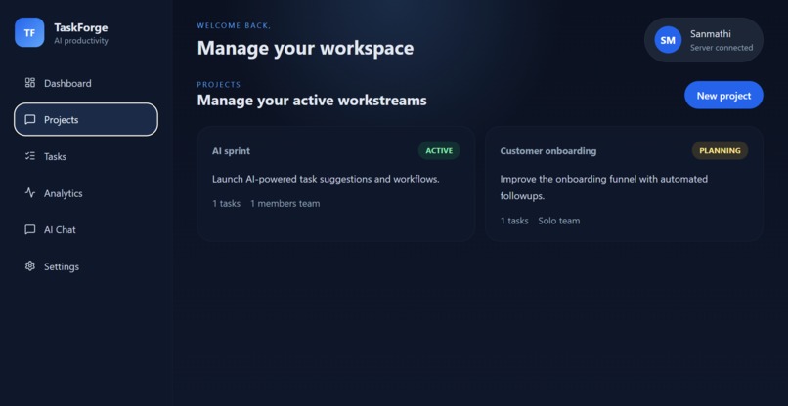Click '1 tasks' in AI sprint card
Screen dimensions: 788x406
click(226, 204)
